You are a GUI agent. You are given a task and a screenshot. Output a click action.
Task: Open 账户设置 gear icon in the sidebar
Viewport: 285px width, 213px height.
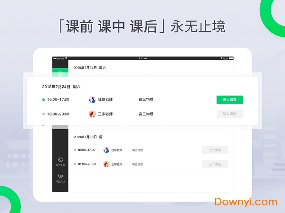60,160
